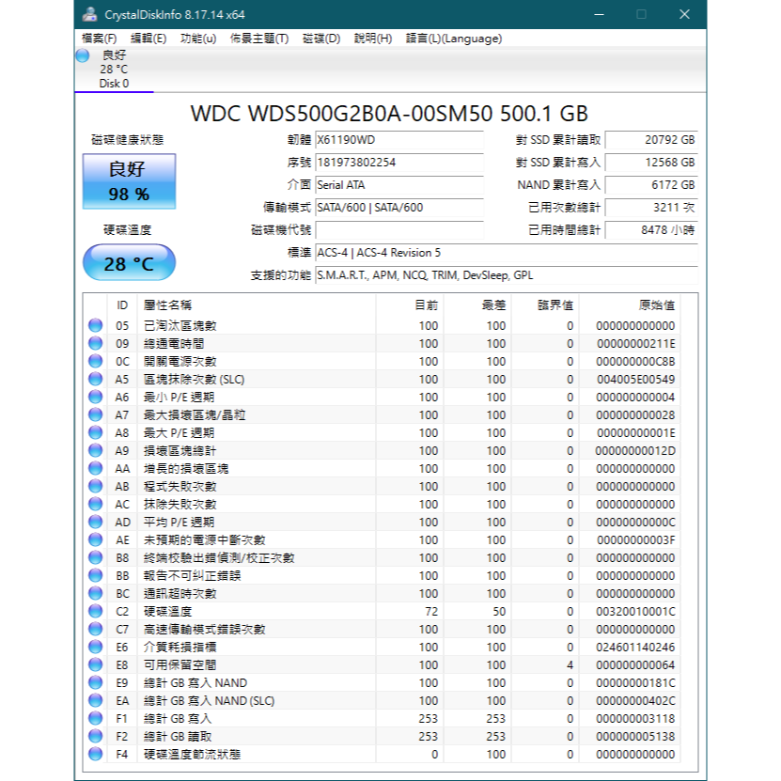Click the transfer mode field SATA/600
Viewport: 781px width, 781px height.
pyautogui.click(x=399, y=207)
